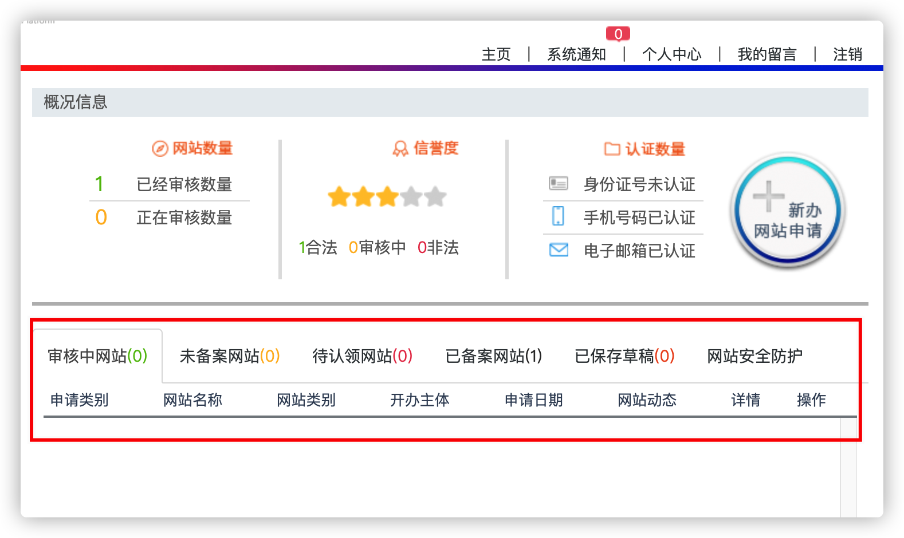Click the 新办网站申请 round button
904x538 pixels.
pos(788,210)
